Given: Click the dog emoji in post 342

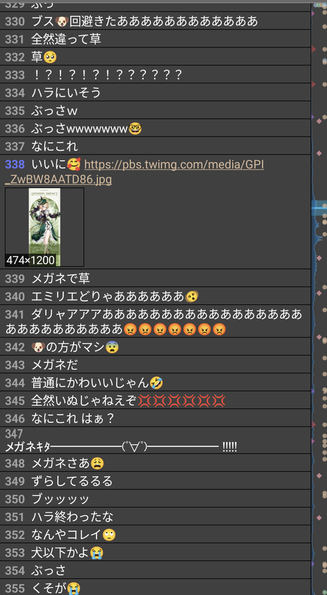Looking at the screenshot, I should pos(38,347).
